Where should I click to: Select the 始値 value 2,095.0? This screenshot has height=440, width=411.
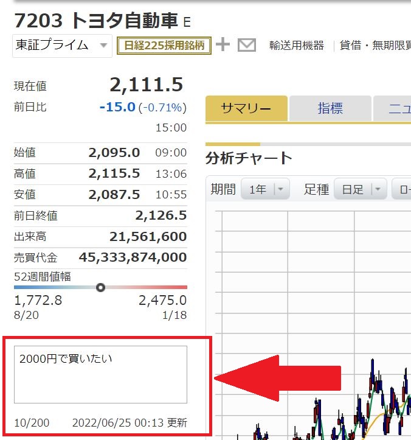pos(114,153)
